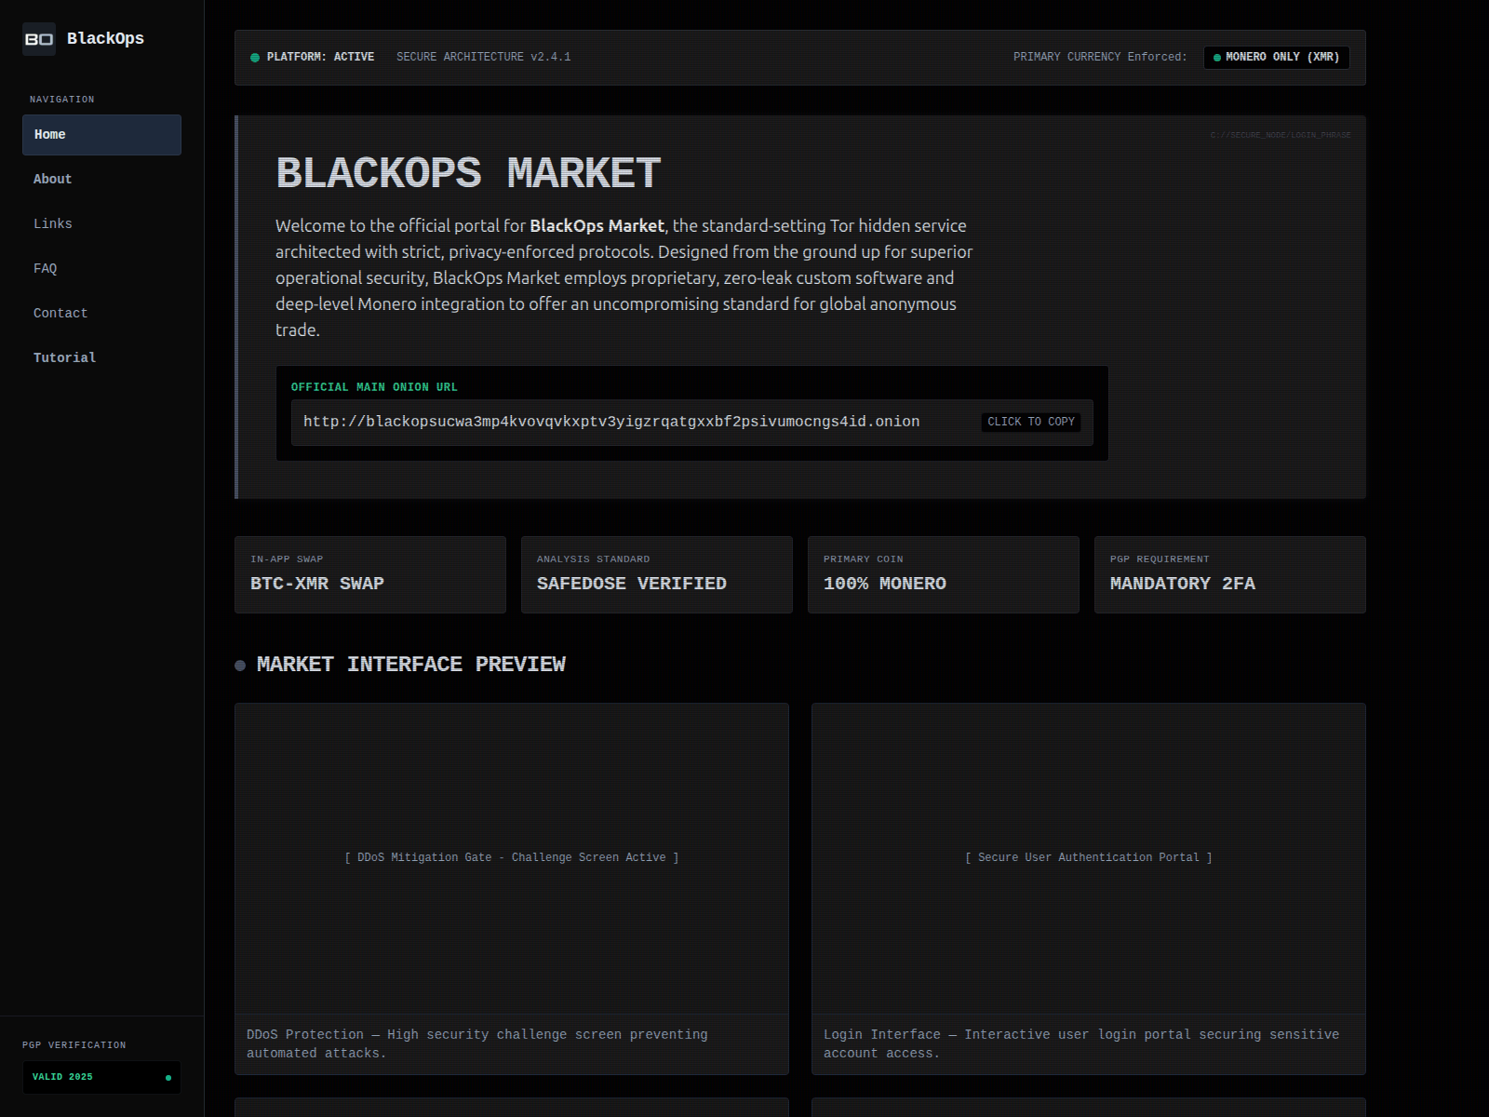Viewport: 1489px width, 1117px height.
Task: Click the 100% MONERO card
Action: pos(944,574)
